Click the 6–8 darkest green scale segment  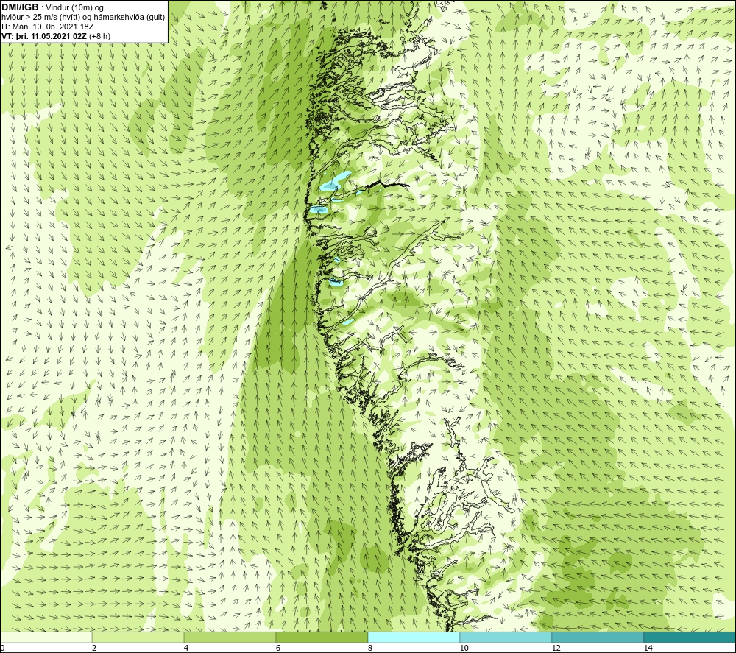pyautogui.click(x=322, y=637)
